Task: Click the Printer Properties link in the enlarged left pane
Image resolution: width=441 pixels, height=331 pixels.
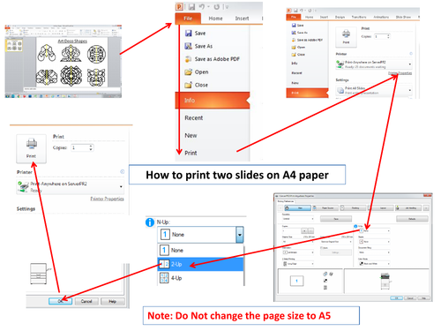Action: coord(107,199)
